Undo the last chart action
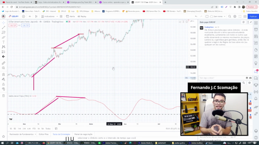Image resolution: width=259 pixels, height=145 pixels. coord(196,17)
